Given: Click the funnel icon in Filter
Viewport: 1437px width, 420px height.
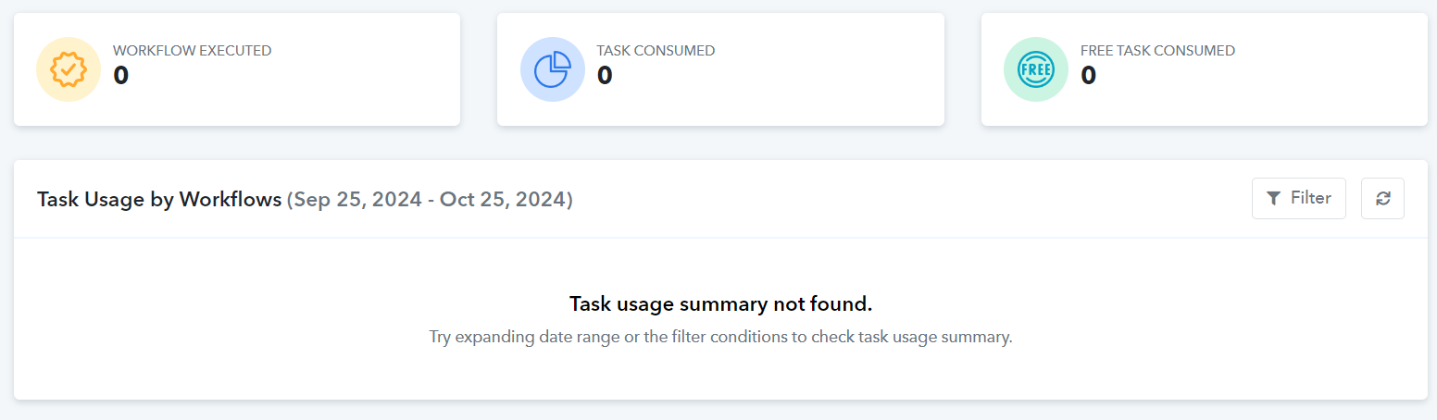Looking at the screenshot, I should (x=1274, y=198).
